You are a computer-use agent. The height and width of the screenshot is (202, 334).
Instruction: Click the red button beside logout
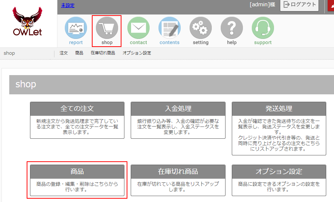tap(331, 6)
